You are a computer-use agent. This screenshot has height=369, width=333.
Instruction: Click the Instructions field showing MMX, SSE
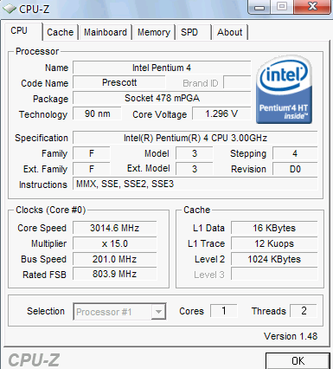195,184
